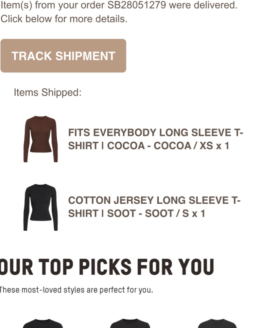Open the middle top pick product image
This screenshot has width=262, height=328.
click(x=130, y=323)
